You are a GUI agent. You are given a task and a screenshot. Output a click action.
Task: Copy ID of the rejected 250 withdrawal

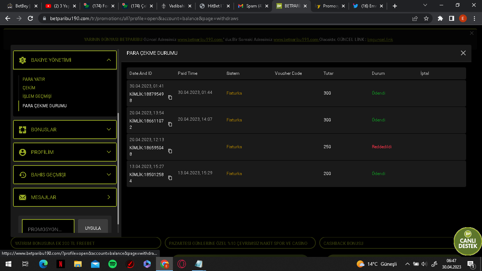pos(170,151)
